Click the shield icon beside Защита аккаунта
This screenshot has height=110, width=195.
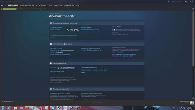click(x=51, y=63)
